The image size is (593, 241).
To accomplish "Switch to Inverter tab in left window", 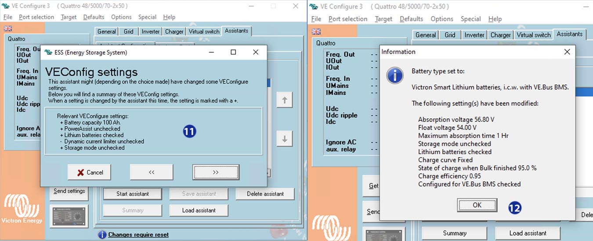I will [x=151, y=32].
